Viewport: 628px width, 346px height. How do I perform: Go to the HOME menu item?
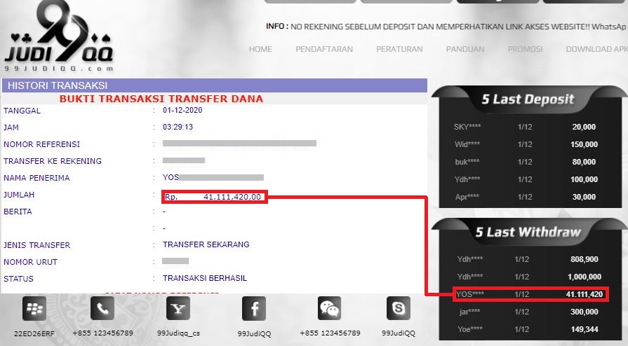(x=260, y=49)
